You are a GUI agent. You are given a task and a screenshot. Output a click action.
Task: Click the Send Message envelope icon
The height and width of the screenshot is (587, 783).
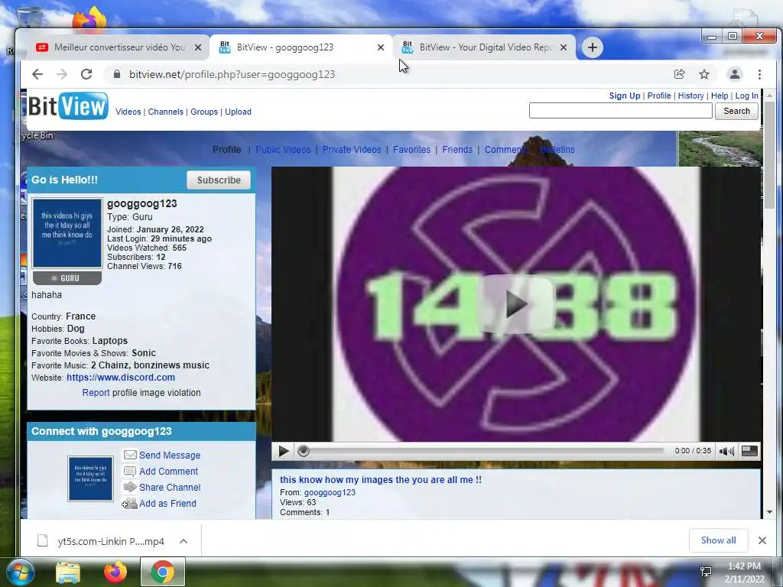click(x=130, y=455)
